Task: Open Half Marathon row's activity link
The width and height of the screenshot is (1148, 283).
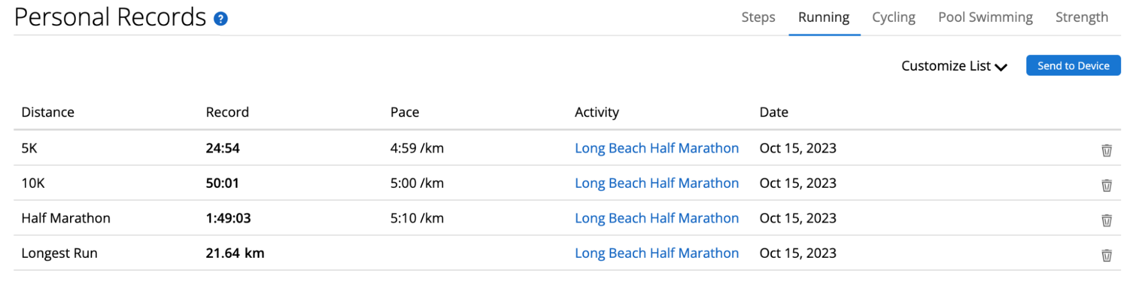Action: pyautogui.click(x=657, y=218)
